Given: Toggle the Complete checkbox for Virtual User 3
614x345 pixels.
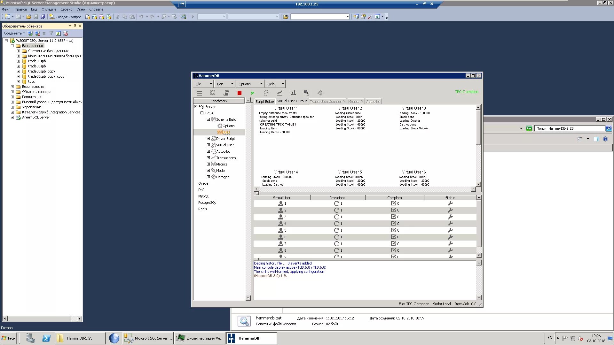Looking at the screenshot, I should (x=394, y=217).
